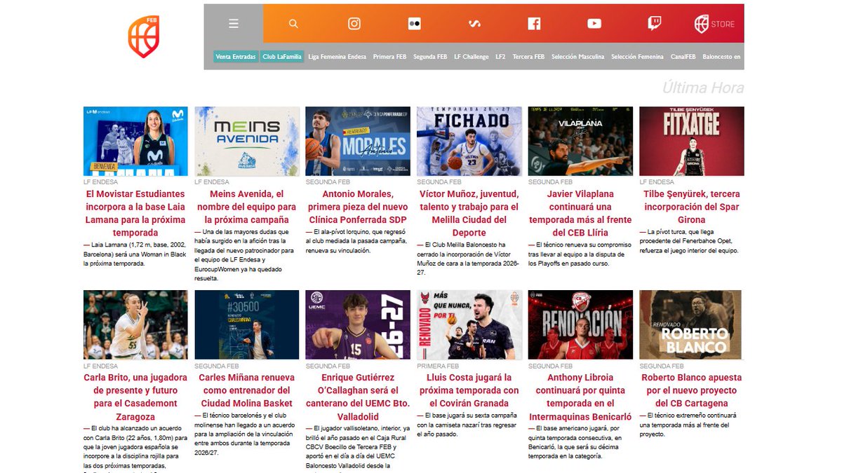Screen dimensions: 842x473
Task: Open Liga Femenina Endesa menu item
Action: [x=337, y=57]
